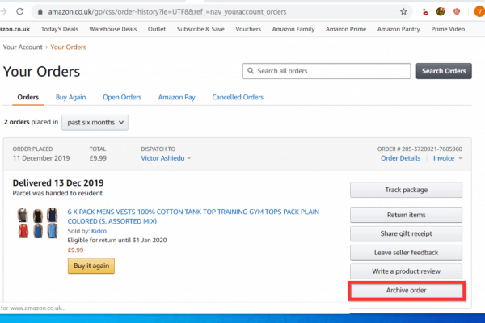Click Track package button

pos(406,190)
